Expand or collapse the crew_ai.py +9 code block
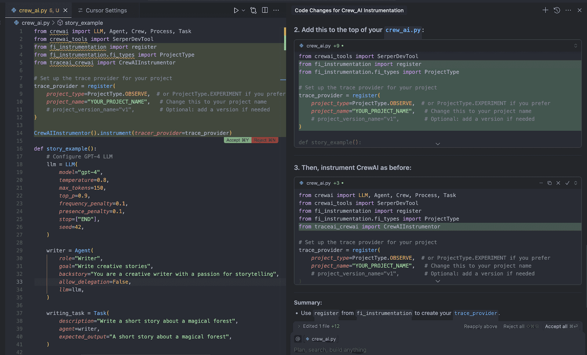The height and width of the screenshot is (355, 587). point(576,46)
